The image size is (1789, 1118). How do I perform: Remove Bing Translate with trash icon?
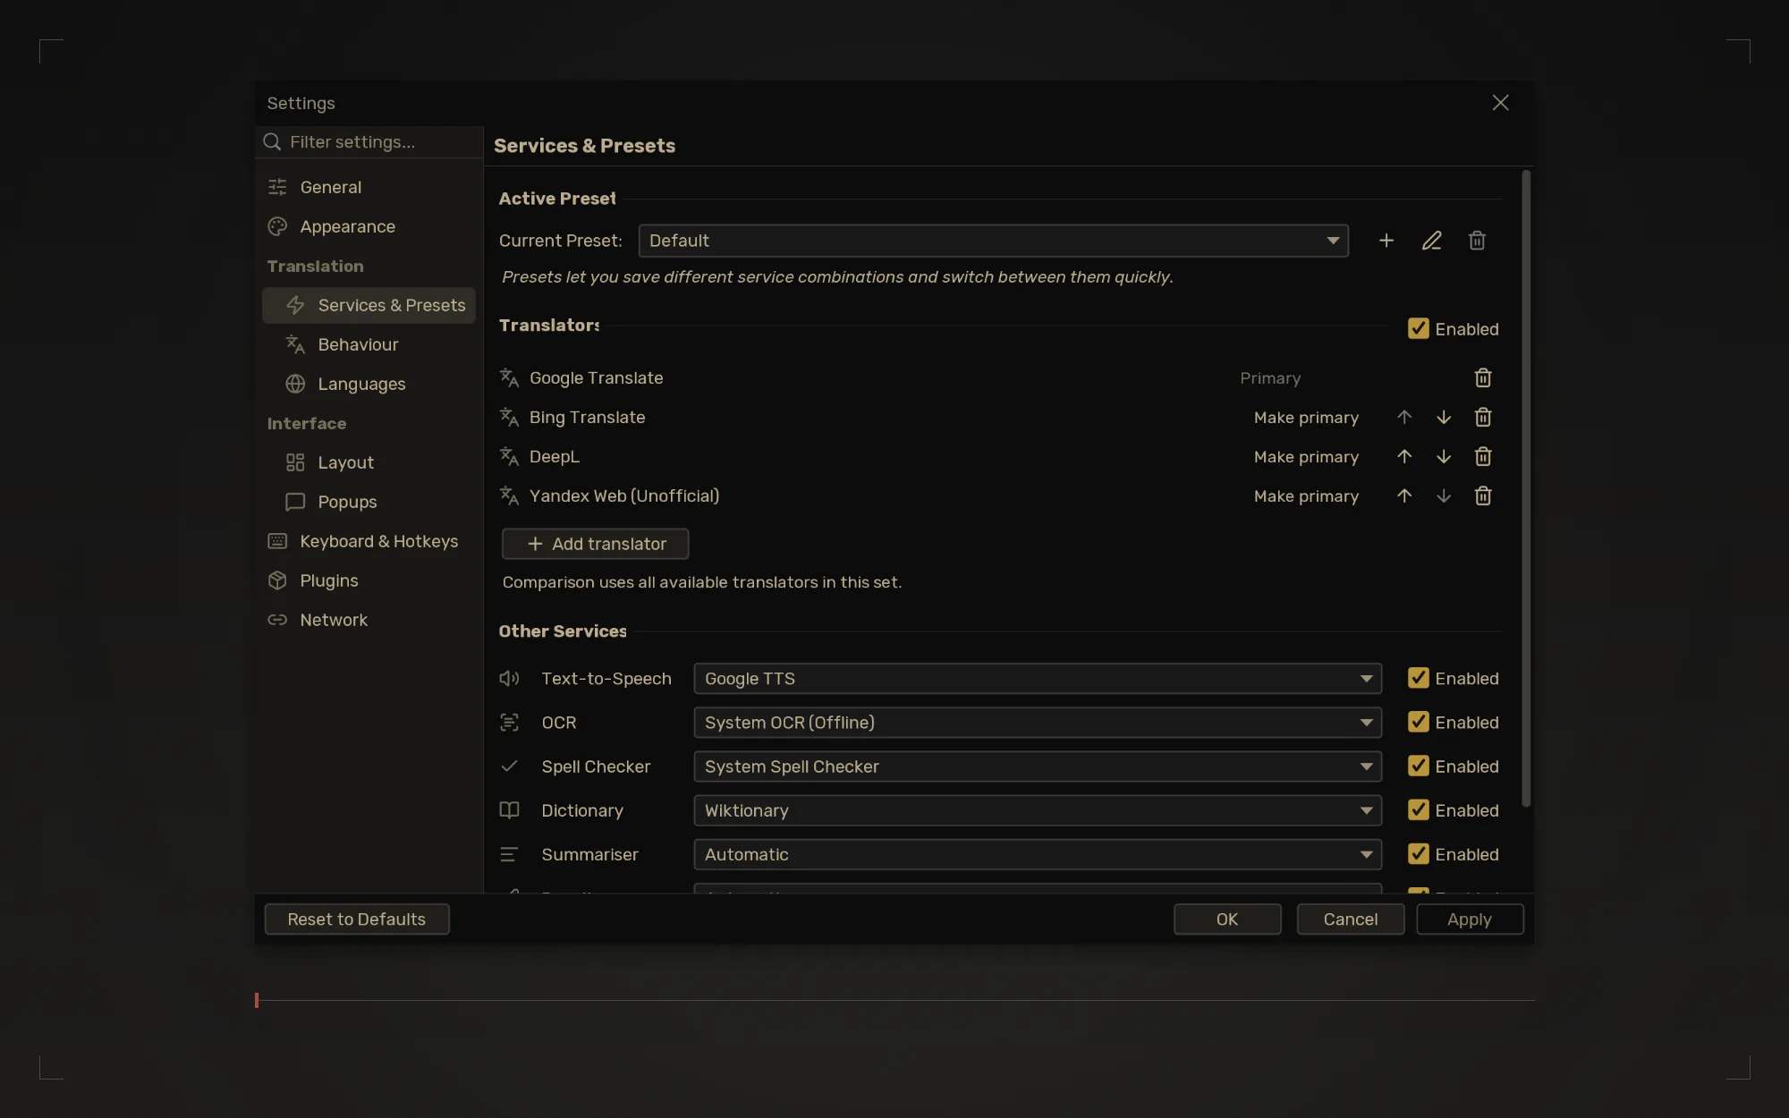point(1483,418)
